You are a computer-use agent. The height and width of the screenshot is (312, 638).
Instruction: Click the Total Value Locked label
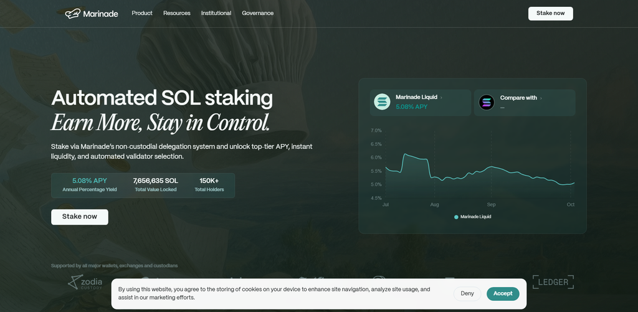coord(155,189)
